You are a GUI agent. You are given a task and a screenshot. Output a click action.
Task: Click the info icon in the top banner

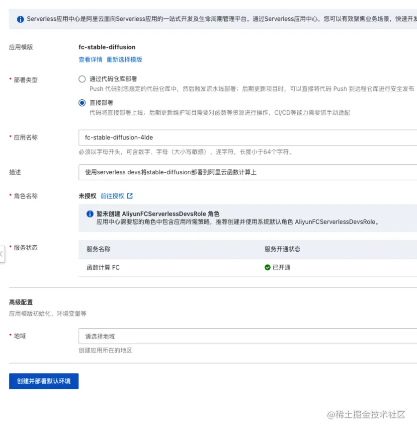tap(20, 19)
